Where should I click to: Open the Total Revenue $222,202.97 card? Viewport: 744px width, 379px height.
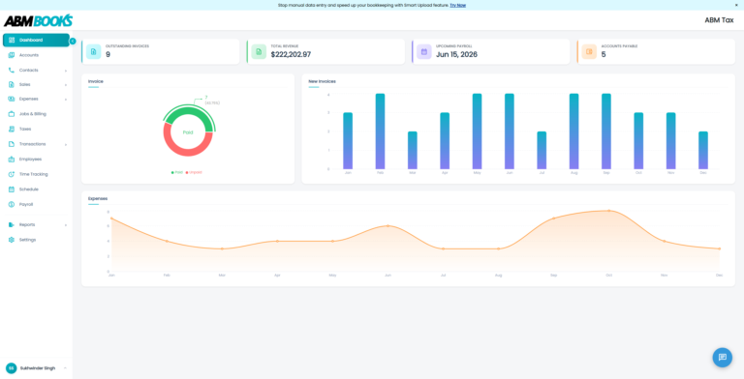click(325, 51)
